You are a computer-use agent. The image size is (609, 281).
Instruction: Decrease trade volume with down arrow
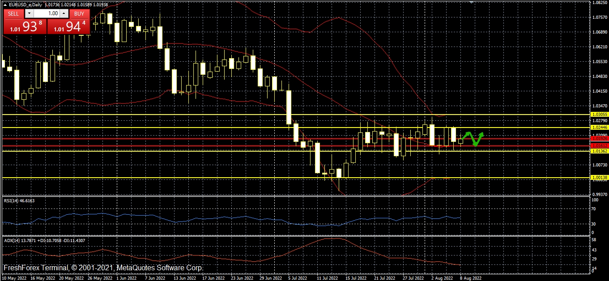(29, 13)
